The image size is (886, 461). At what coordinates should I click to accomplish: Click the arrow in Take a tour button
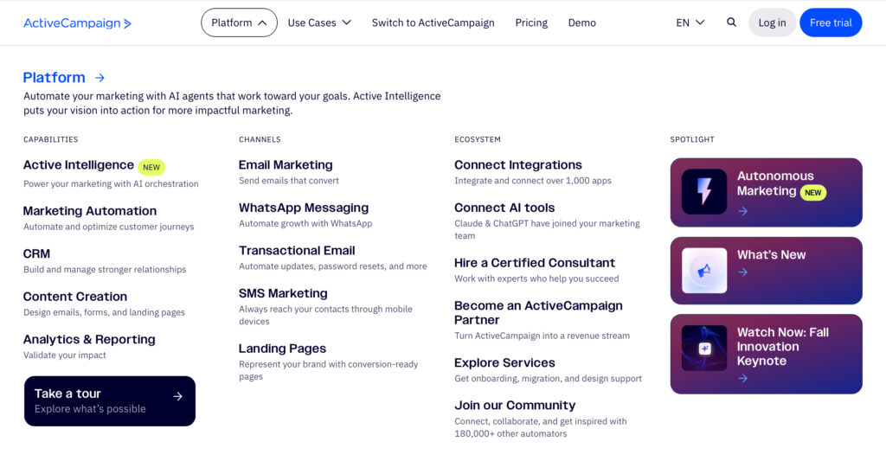178,397
